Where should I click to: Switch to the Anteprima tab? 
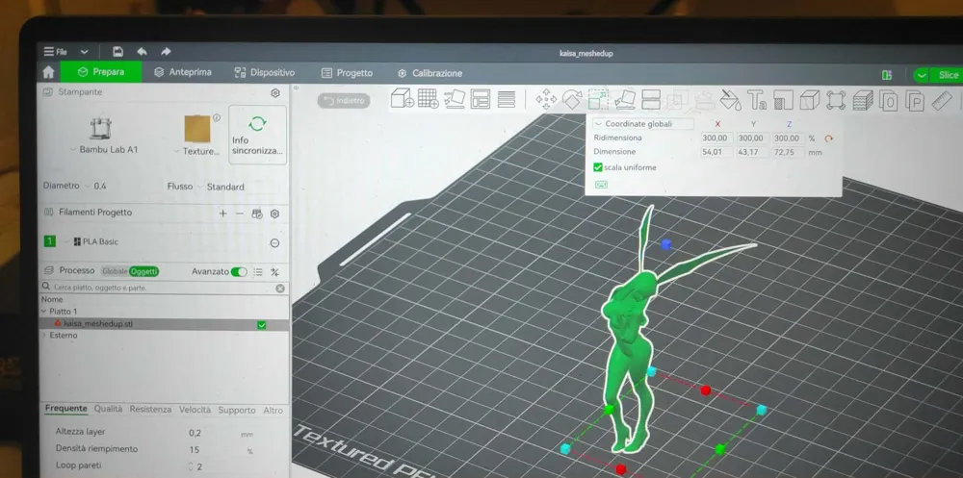click(x=183, y=73)
